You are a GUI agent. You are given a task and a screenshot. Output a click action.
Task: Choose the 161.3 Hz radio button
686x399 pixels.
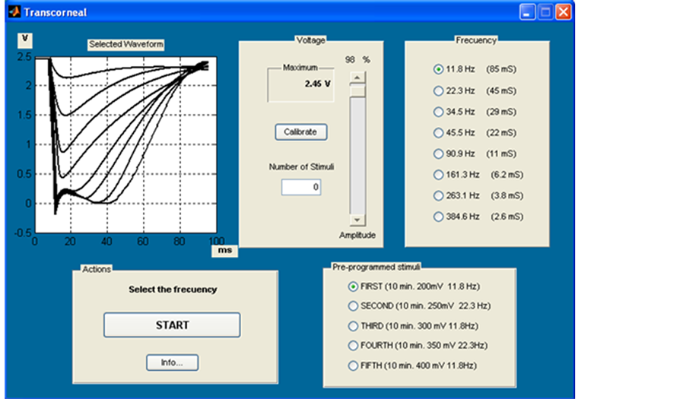pyautogui.click(x=438, y=174)
